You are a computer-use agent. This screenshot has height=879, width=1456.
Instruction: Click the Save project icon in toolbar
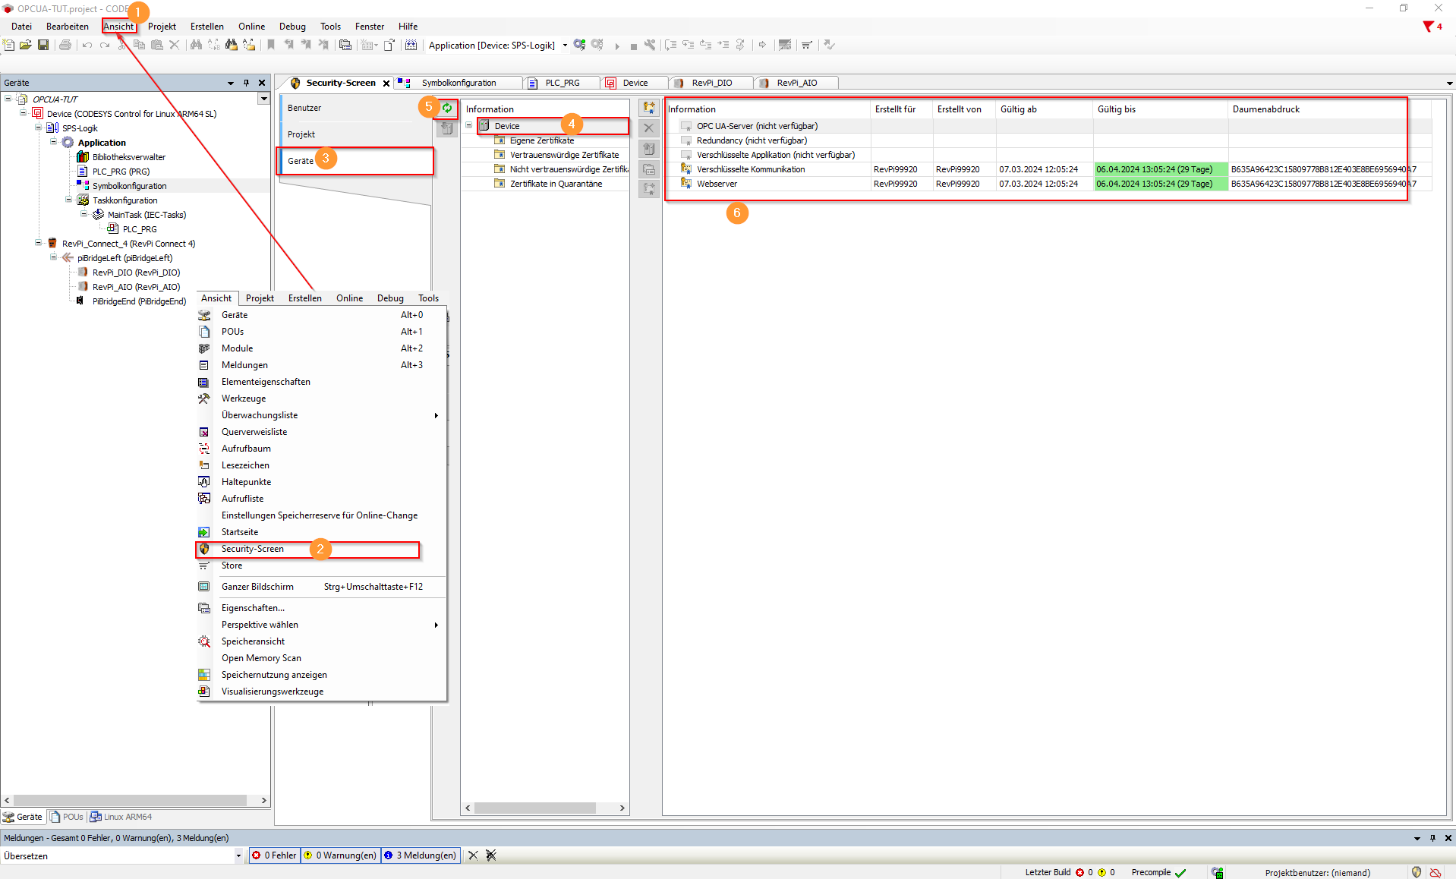43,45
